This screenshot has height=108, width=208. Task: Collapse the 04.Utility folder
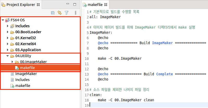pyautogui.click(x=8, y=56)
